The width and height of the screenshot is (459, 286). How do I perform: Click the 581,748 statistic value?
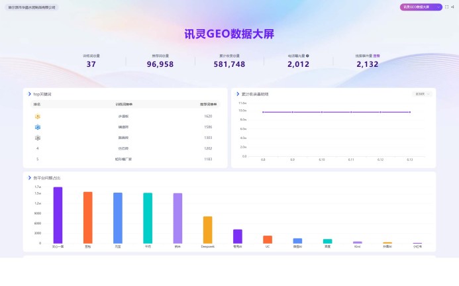pos(229,64)
